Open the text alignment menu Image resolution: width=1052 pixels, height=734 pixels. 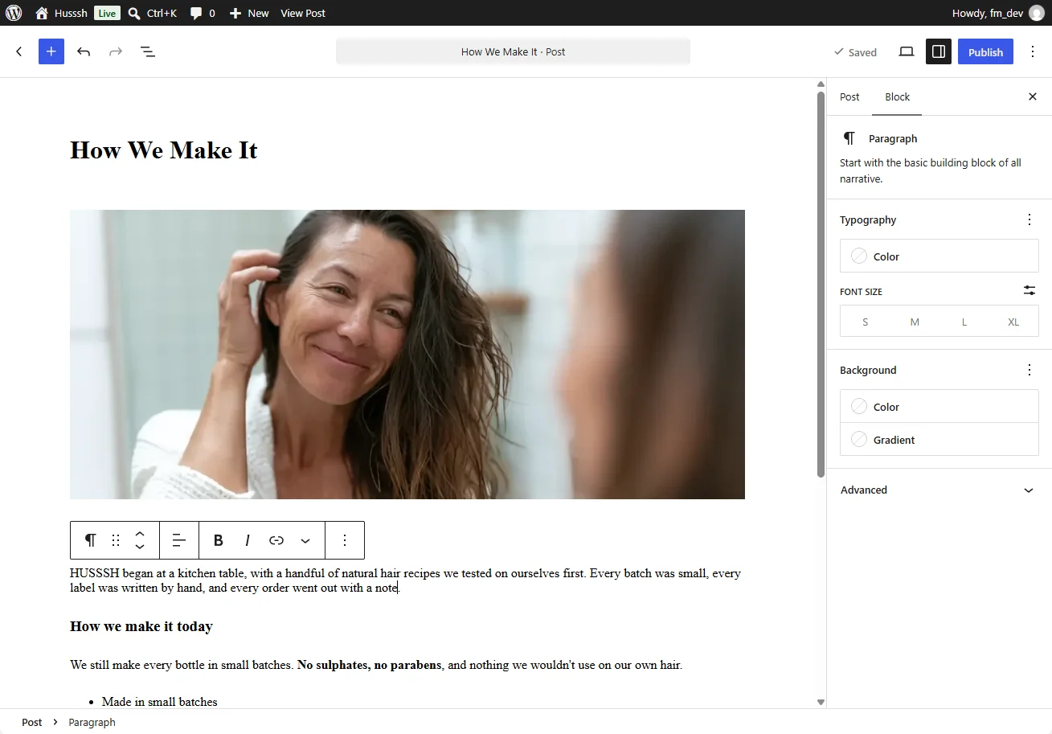(x=179, y=540)
